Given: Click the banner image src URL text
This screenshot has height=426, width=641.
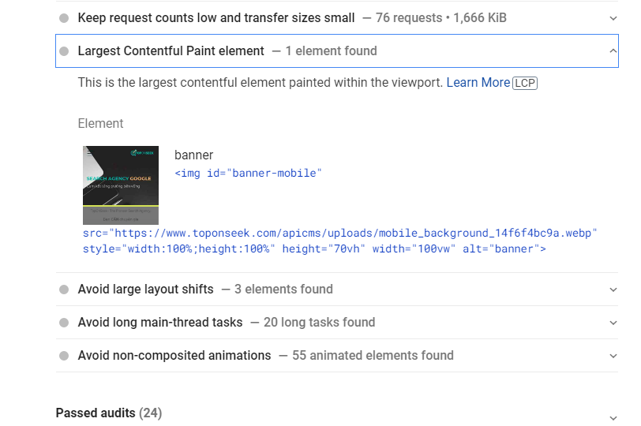Looking at the screenshot, I should [x=340, y=234].
